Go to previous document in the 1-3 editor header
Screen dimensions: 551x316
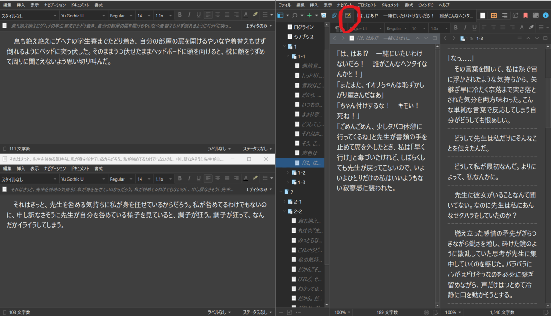[528, 38]
